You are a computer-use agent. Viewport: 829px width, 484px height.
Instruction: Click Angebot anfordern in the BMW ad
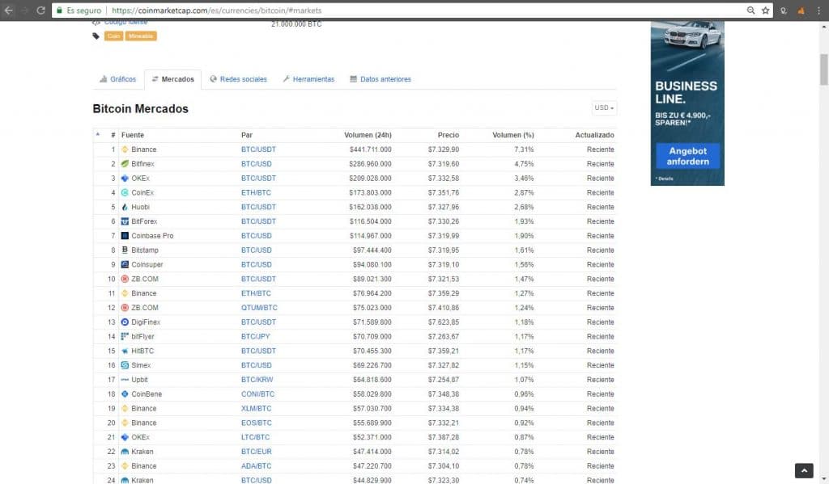tap(688, 156)
